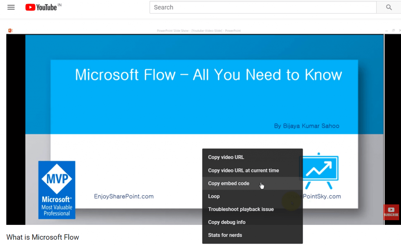This screenshot has height=246, width=401.
Task: Open Stats for nerds
Action: (x=252, y=235)
